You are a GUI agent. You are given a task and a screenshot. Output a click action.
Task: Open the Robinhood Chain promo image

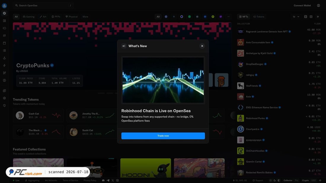(x=163, y=80)
